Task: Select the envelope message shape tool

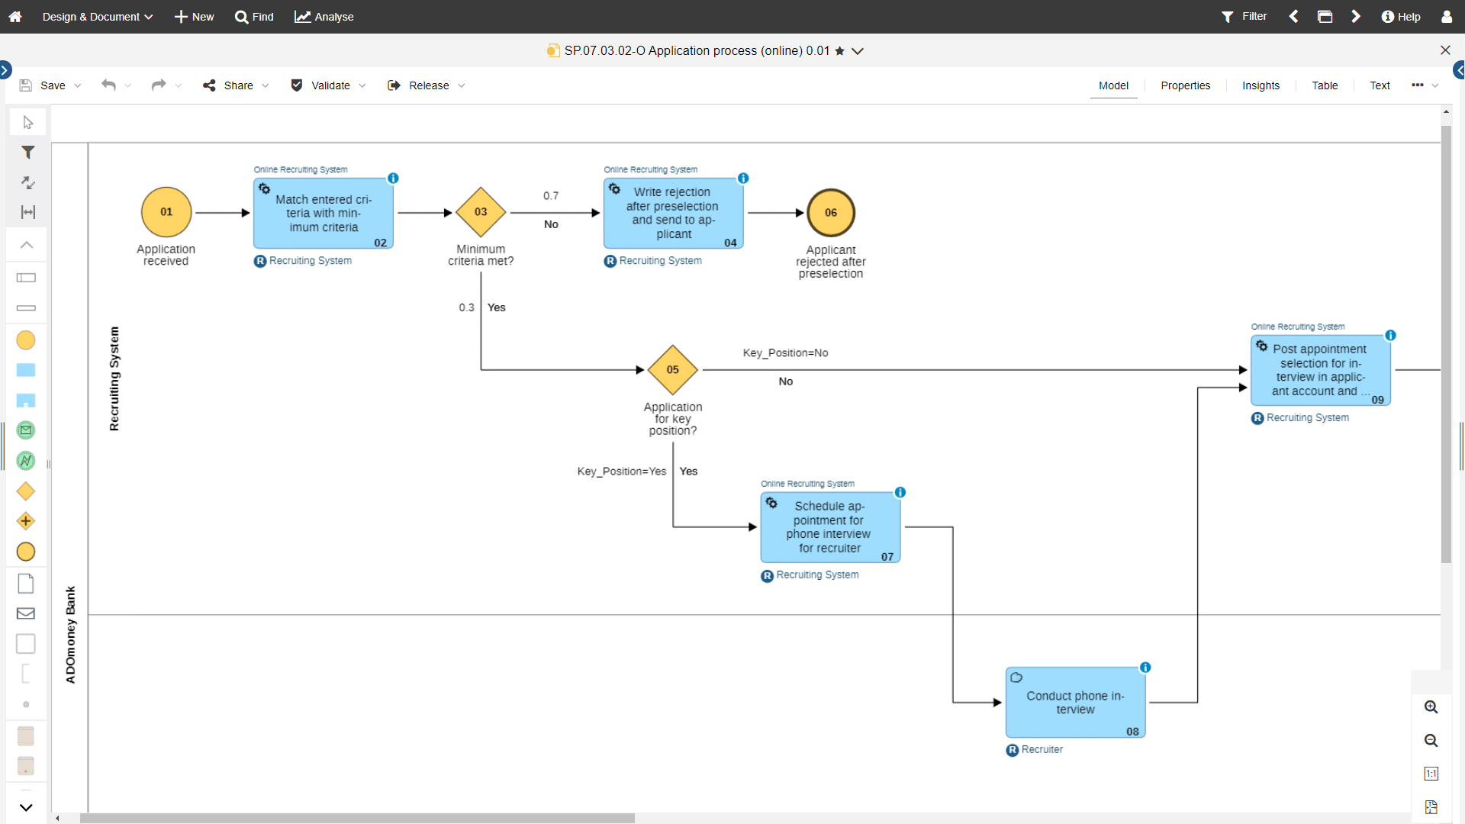Action: [x=25, y=613]
